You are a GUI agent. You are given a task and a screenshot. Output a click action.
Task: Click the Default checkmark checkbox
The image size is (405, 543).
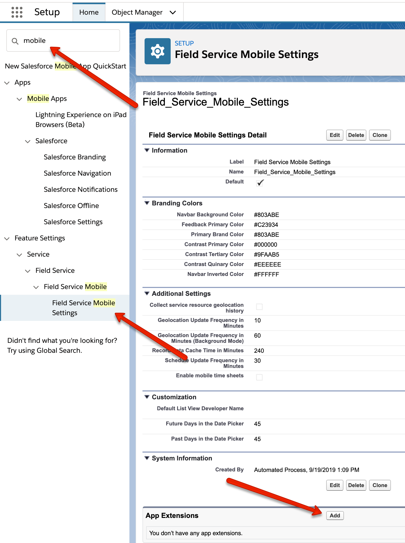tap(260, 183)
